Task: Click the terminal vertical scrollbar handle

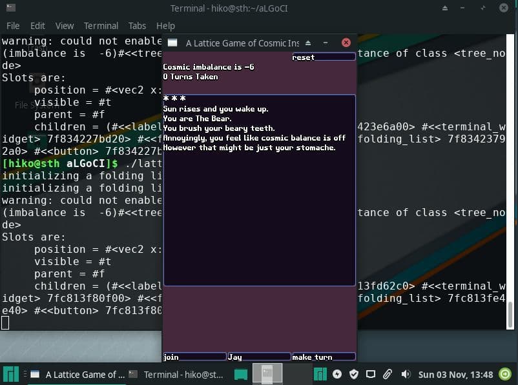Action: tap(510, 314)
